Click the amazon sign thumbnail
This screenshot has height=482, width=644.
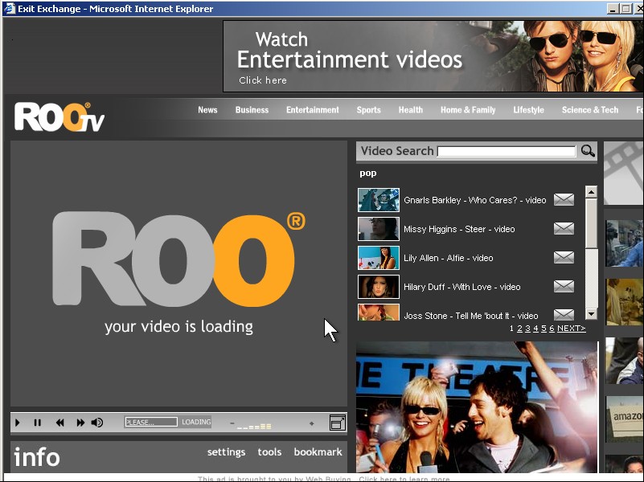point(625,419)
